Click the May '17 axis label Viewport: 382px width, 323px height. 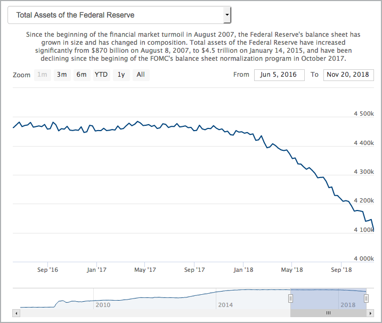(x=145, y=270)
